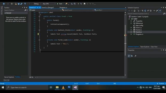Click Sync with Active Document icon
The width and height of the screenshot is (166, 93).
(x=142, y=11)
